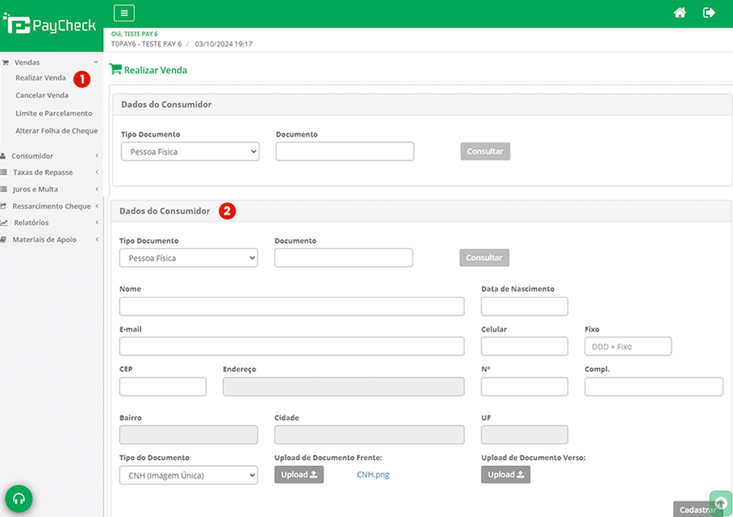Image resolution: width=733 pixels, height=517 pixels.
Task: Click Upload button for Documento Frente
Action: [299, 474]
